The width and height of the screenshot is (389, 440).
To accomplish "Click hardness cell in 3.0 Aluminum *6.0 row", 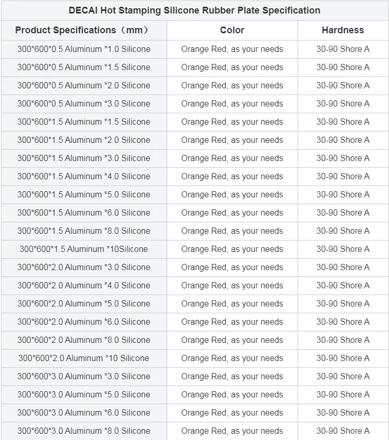I will [343, 413].
